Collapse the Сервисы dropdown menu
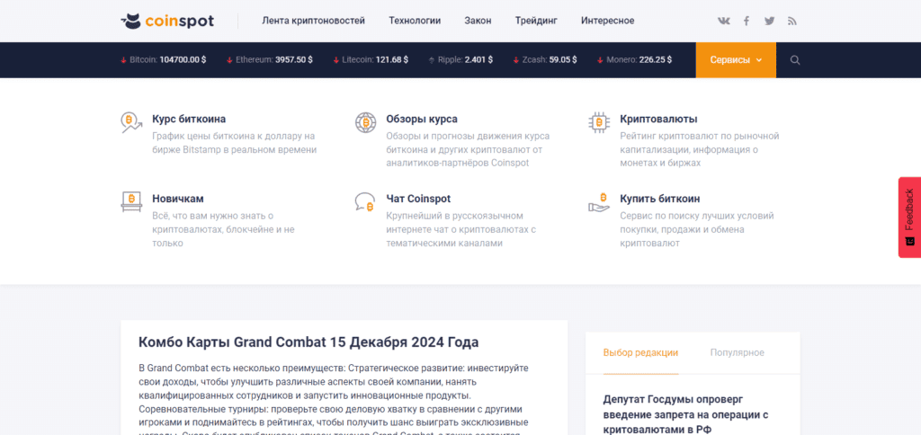The image size is (921, 435). click(736, 60)
